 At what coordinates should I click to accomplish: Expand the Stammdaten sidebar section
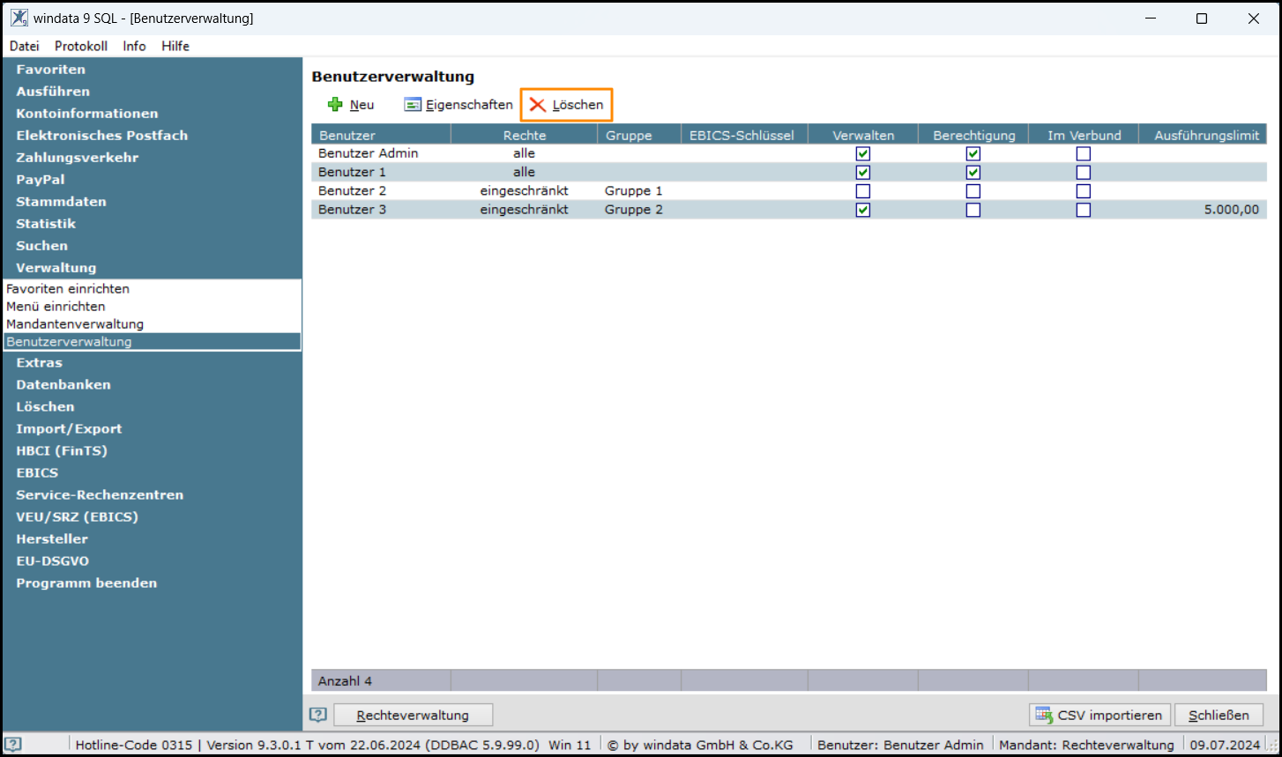61,201
